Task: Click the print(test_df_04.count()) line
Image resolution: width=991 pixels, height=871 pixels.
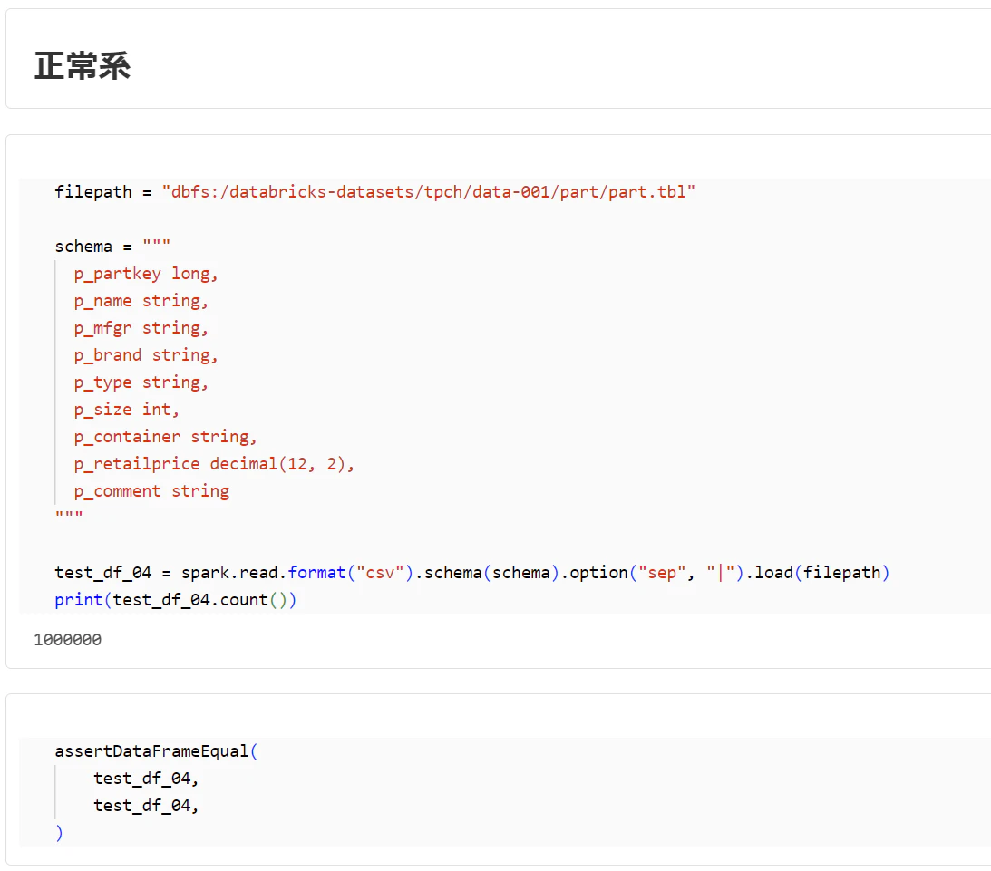Action: (176, 600)
